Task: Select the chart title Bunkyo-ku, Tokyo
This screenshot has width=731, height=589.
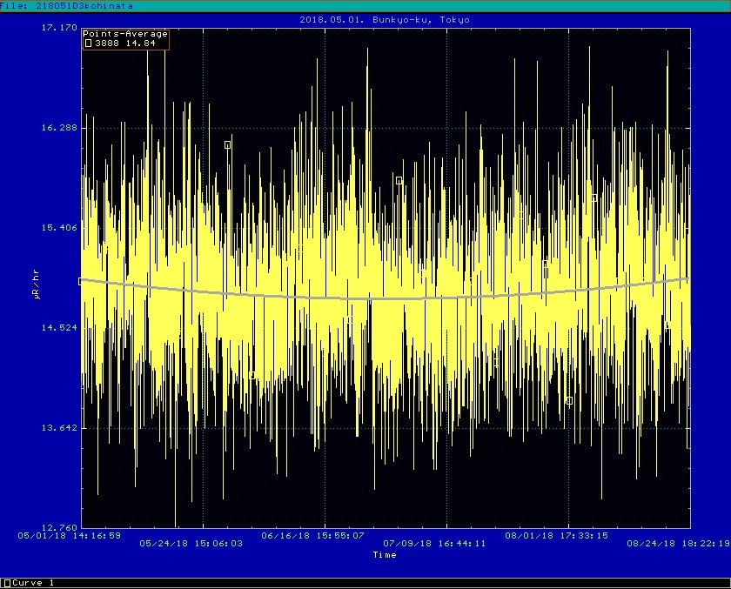Action: click(x=384, y=20)
